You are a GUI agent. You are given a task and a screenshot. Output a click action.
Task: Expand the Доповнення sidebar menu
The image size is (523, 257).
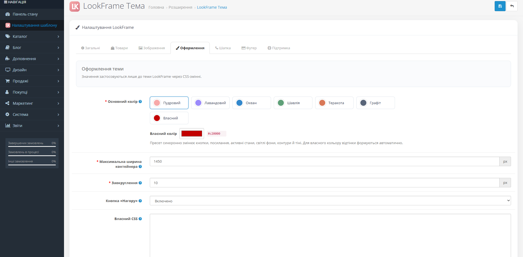tap(32, 58)
